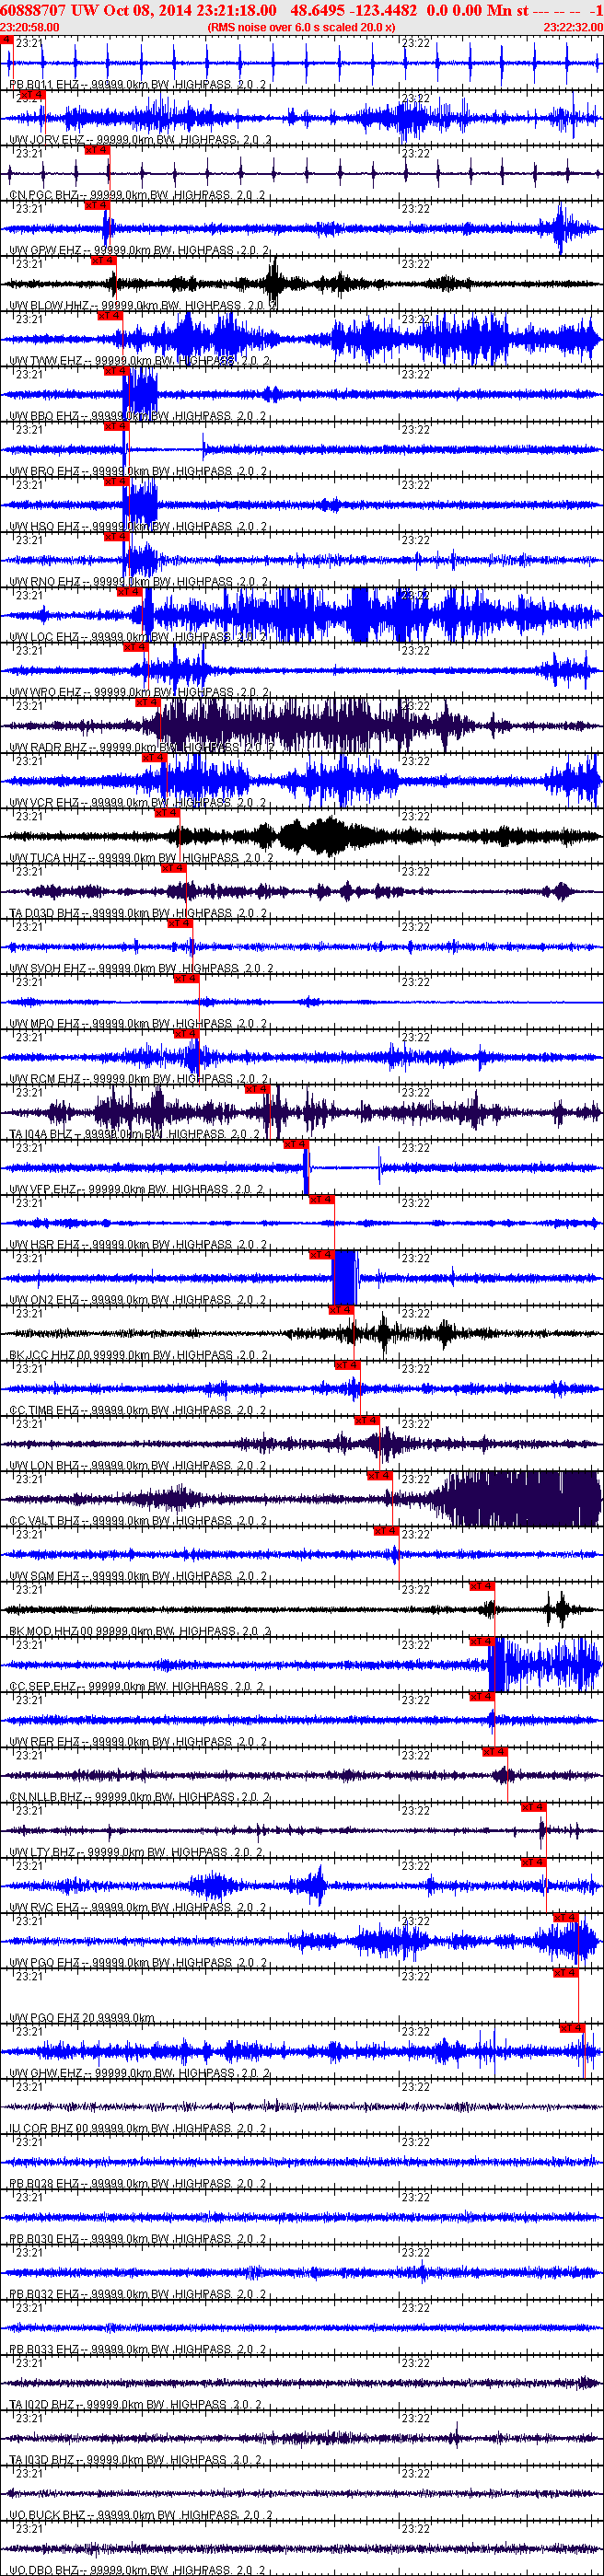
Task: Click red pick marker on UW GPW trace
Action: coord(97,206)
